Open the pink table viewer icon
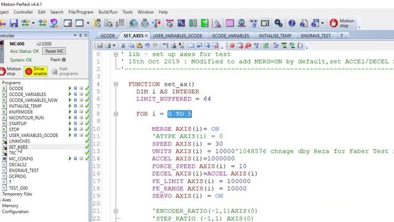 [x=230, y=23]
